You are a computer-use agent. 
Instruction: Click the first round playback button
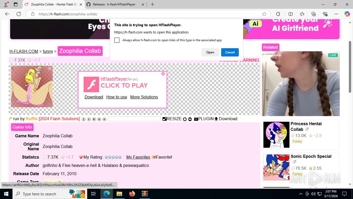pyautogui.click(x=83, y=119)
